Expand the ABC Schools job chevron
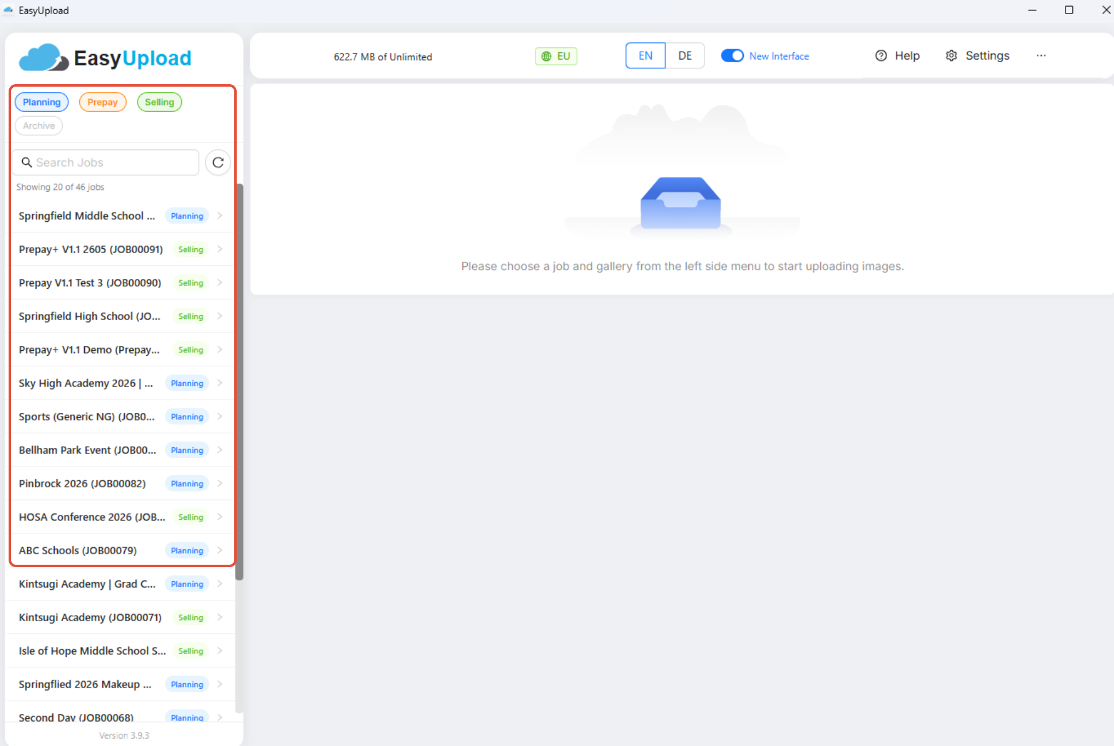 219,551
